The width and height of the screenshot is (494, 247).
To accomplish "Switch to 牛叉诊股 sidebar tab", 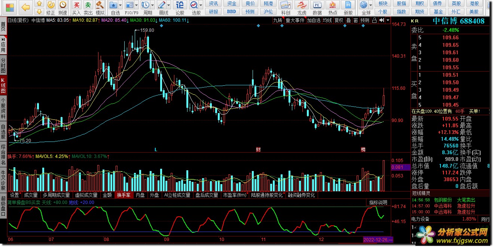I will coord(3,180).
